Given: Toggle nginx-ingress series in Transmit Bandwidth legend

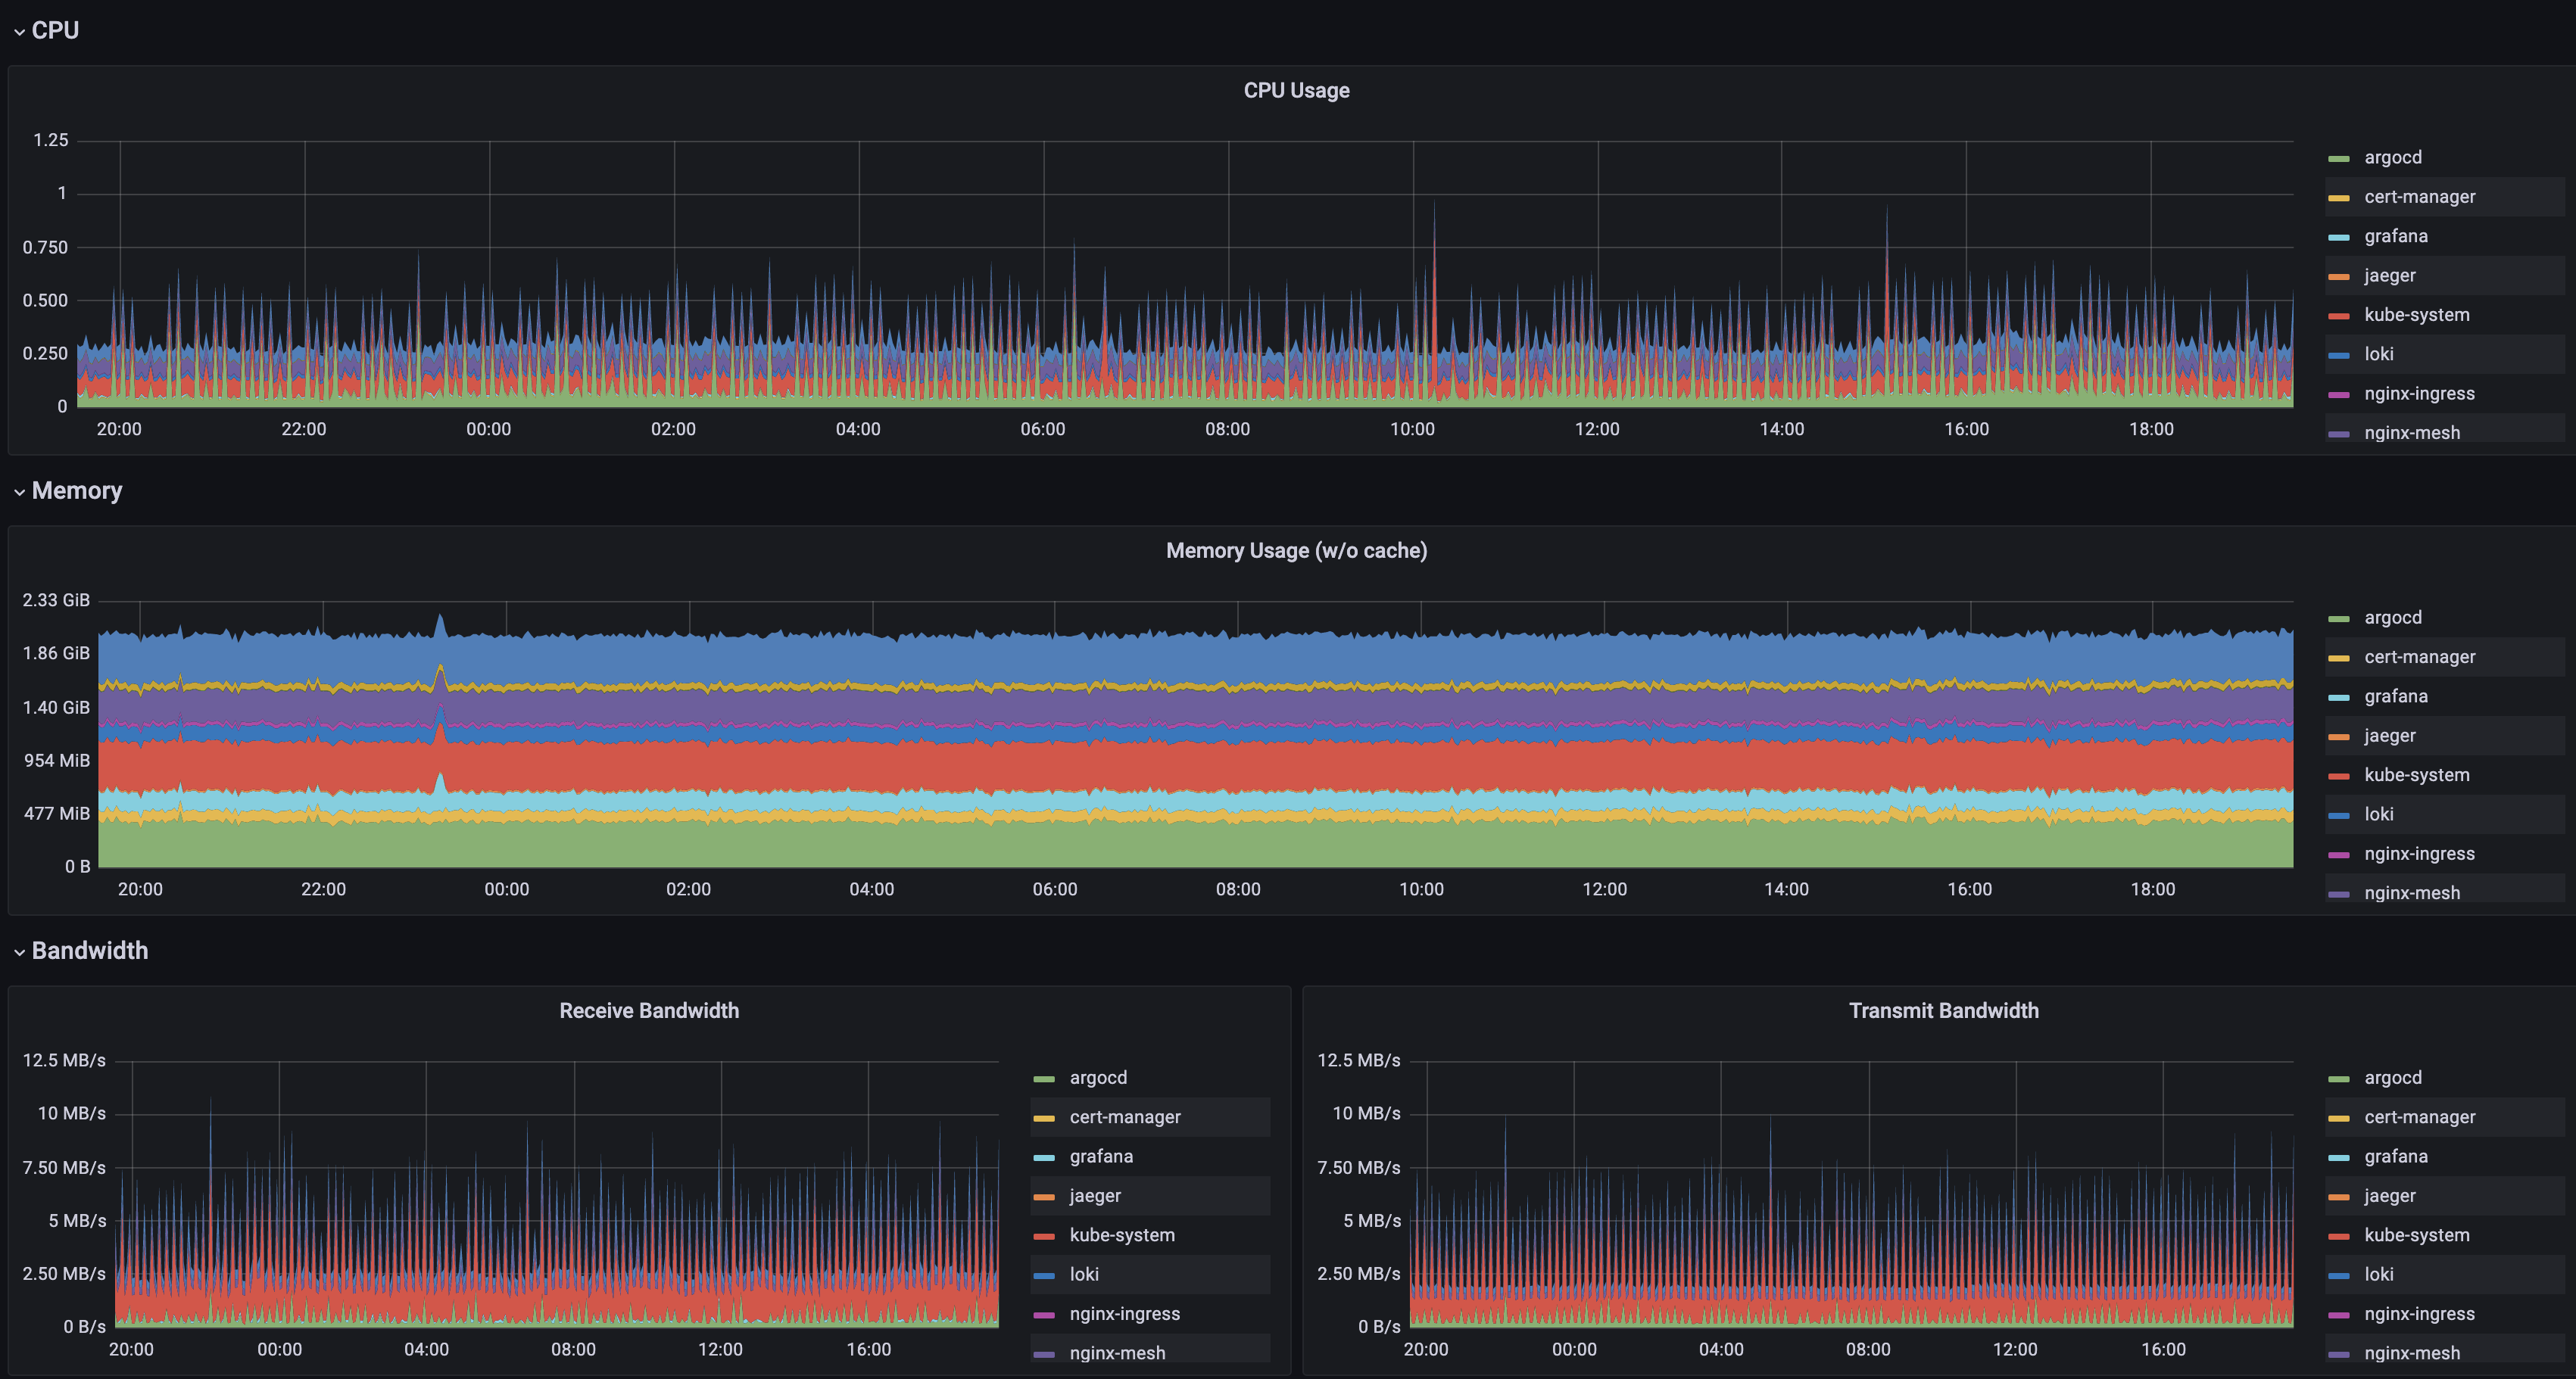Looking at the screenshot, I should point(2419,1314).
